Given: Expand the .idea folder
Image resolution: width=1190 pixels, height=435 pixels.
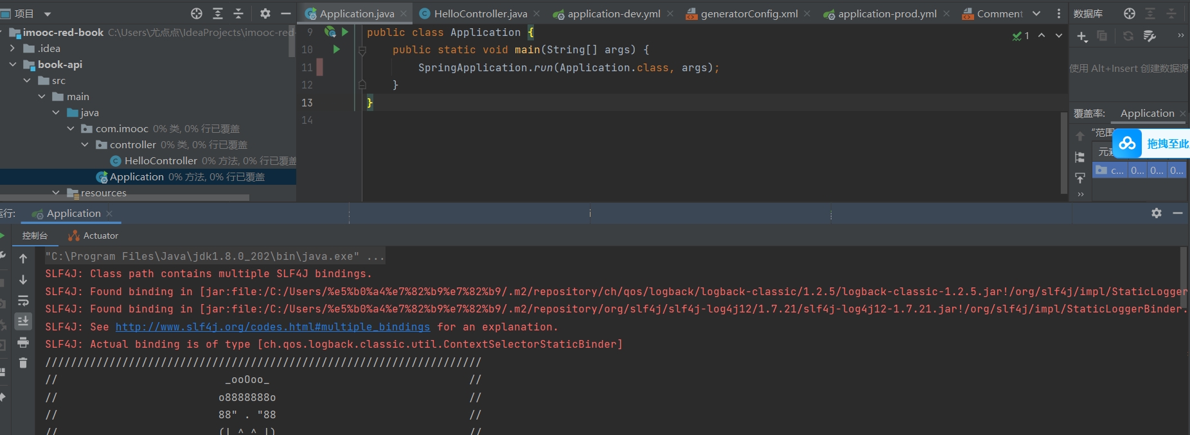Looking at the screenshot, I should (x=12, y=48).
